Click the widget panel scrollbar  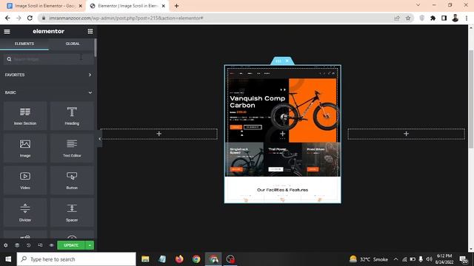(96, 47)
